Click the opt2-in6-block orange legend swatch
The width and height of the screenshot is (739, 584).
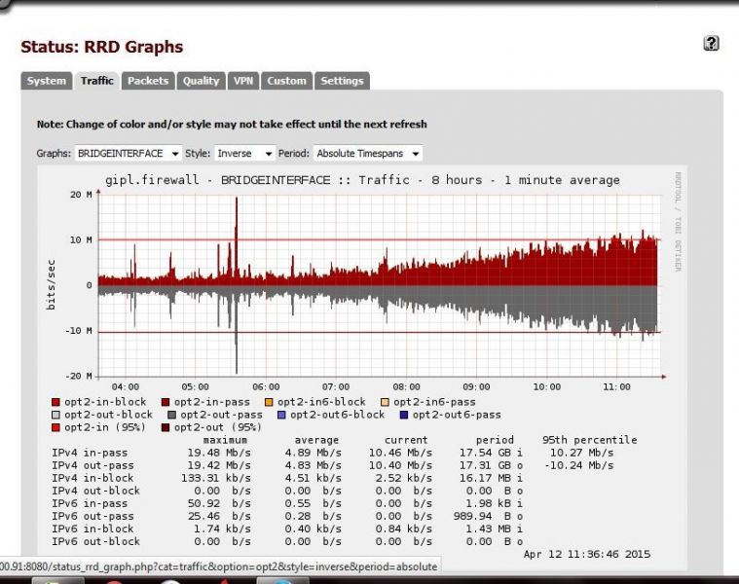(269, 402)
